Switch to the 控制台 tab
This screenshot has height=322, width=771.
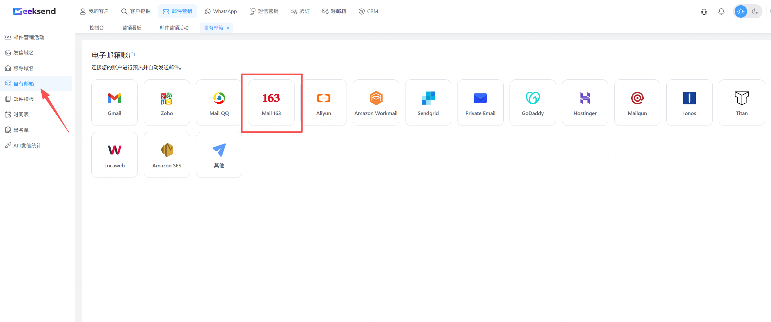97,28
